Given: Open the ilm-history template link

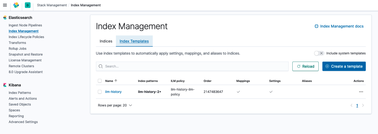Looking at the screenshot, I should click(113, 92).
